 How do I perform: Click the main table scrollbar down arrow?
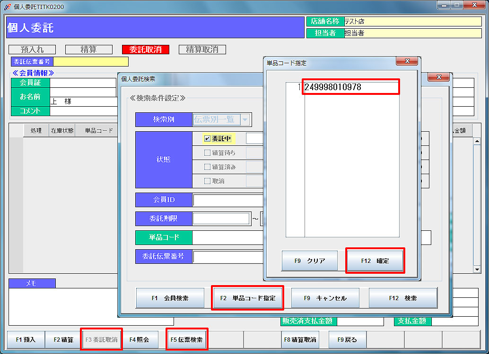coord(477,270)
